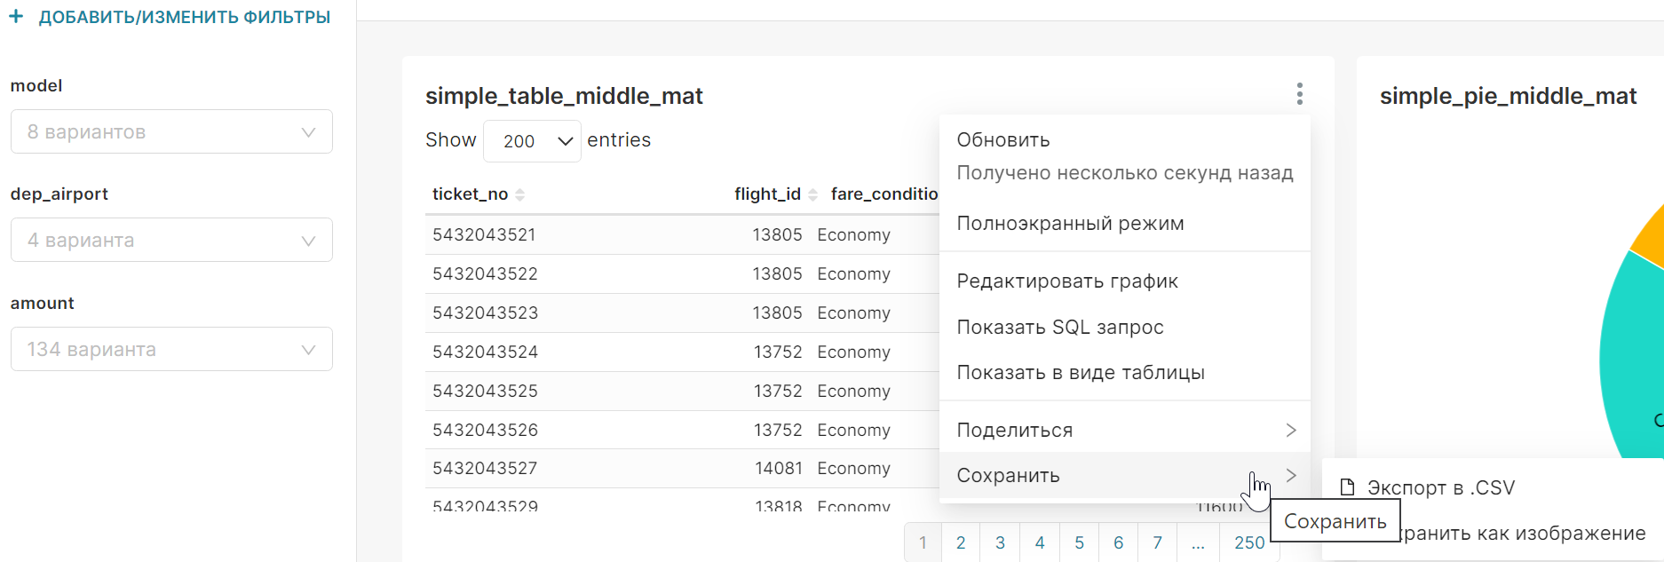Image resolution: width=1664 pixels, height=562 pixels.
Task: Click the ticket_no column header
Action: [x=470, y=194]
